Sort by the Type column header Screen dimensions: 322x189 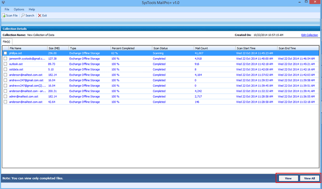[x=89, y=48]
